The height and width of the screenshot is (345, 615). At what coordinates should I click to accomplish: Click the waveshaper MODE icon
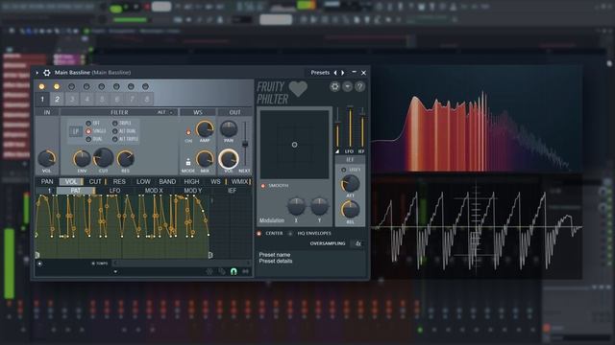pyautogui.click(x=188, y=162)
